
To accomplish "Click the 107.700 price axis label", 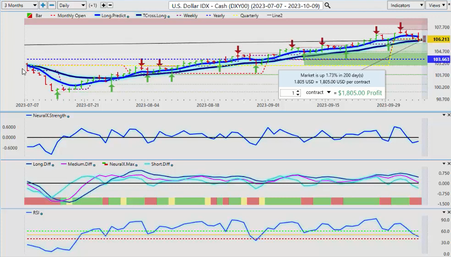I will 442,28.
